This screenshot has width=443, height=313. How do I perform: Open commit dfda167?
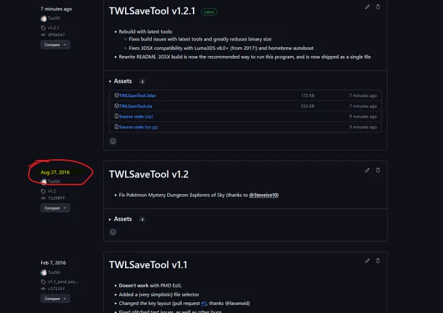pyautogui.click(x=56, y=34)
